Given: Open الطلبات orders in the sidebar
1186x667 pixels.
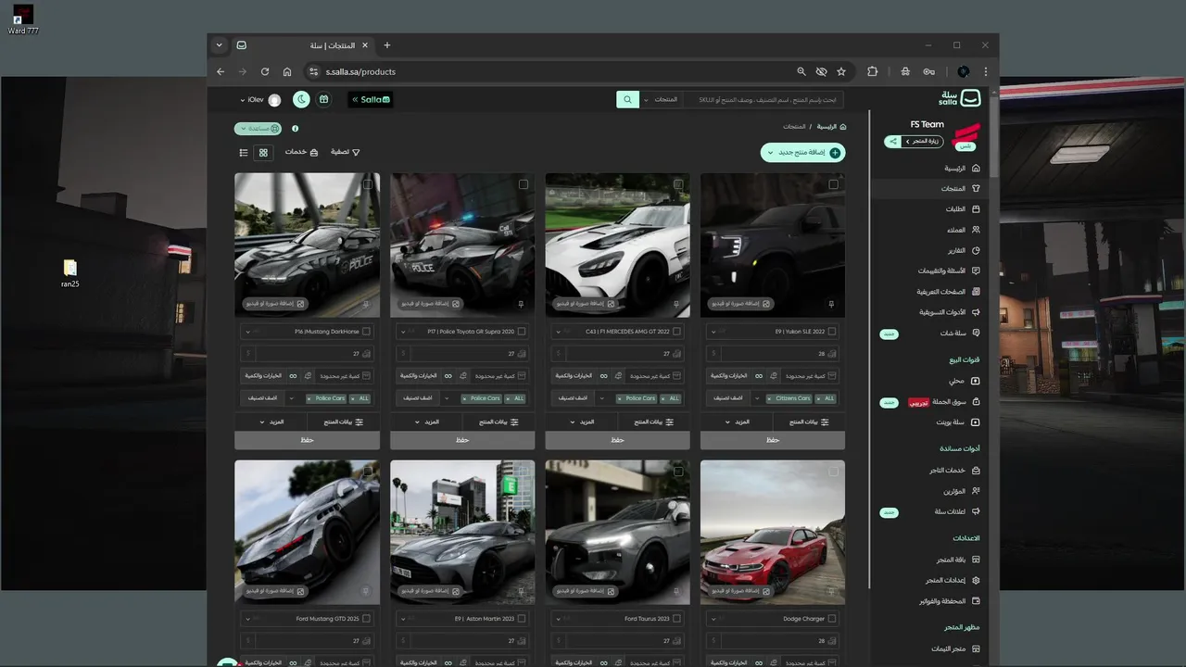Looking at the screenshot, I should 962,209.
